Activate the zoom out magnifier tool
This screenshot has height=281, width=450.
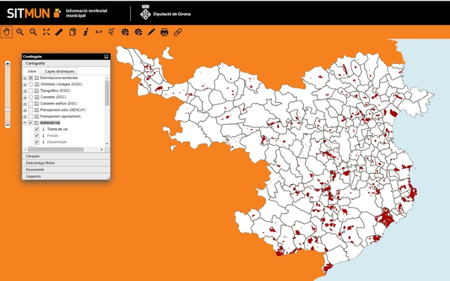tap(33, 32)
